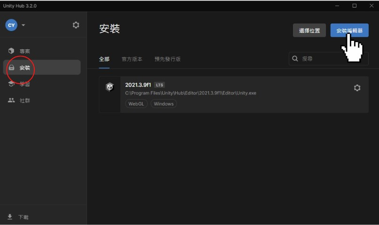
Task: Click the Unity.exe install path text
Action: click(x=191, y=93)
